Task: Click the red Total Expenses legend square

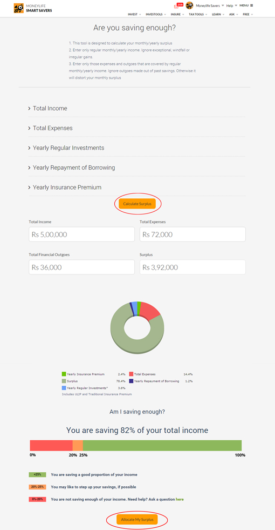Action: pyautogui.click(x=131, y=374)
